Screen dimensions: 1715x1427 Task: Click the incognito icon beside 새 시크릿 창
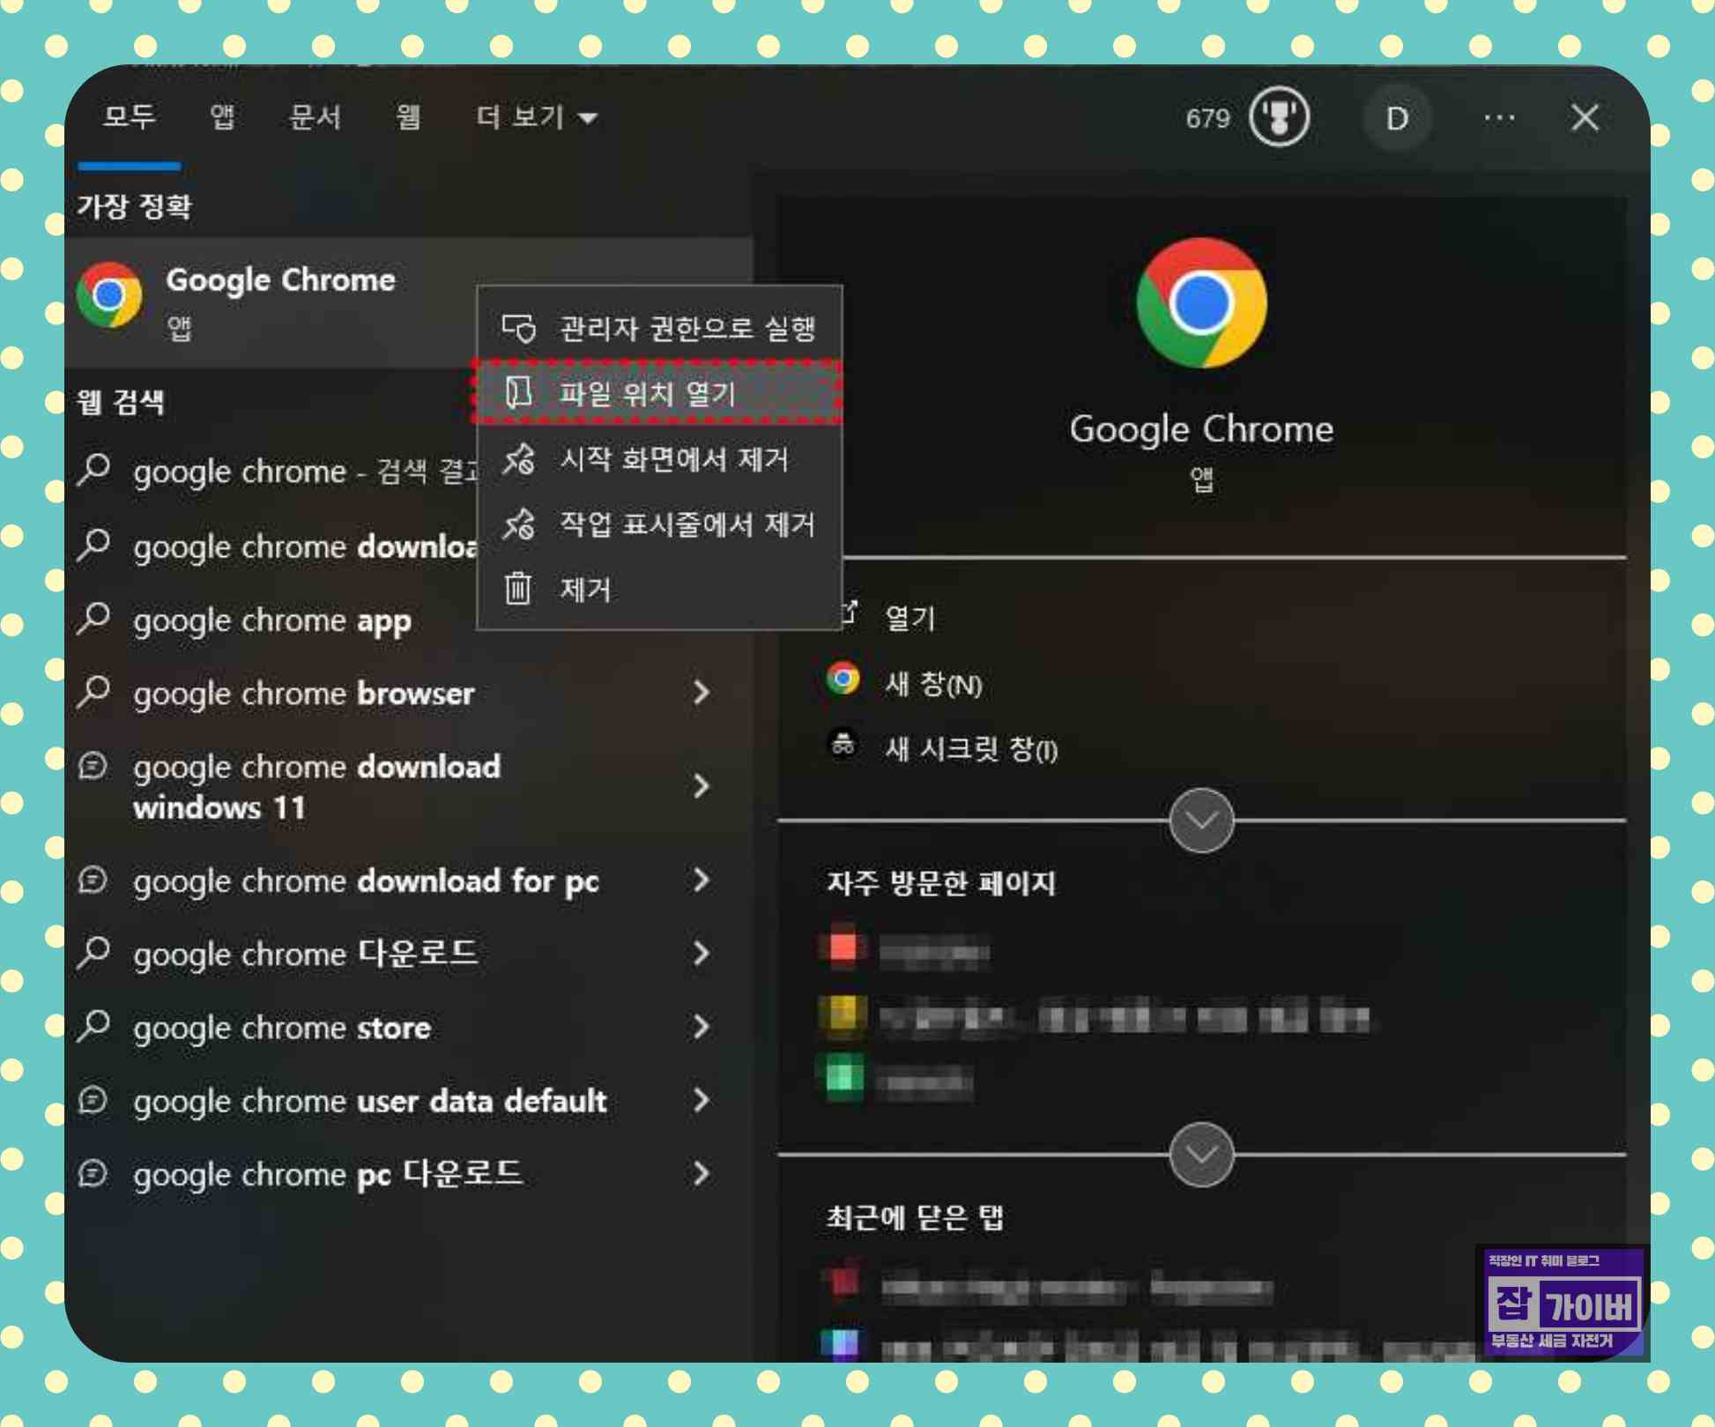pyautogui.click(x=843, y=746)
